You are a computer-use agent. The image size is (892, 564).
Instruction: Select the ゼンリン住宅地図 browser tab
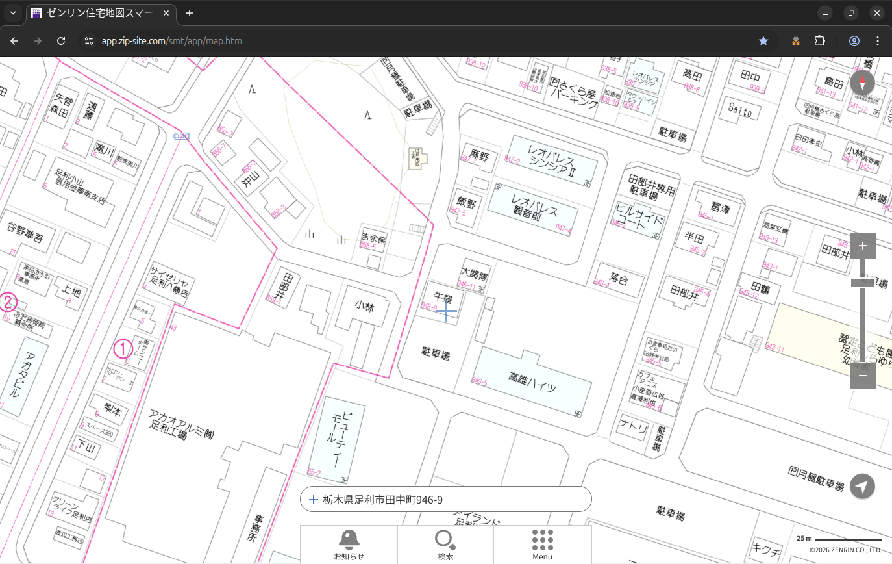tap(97, 13)
